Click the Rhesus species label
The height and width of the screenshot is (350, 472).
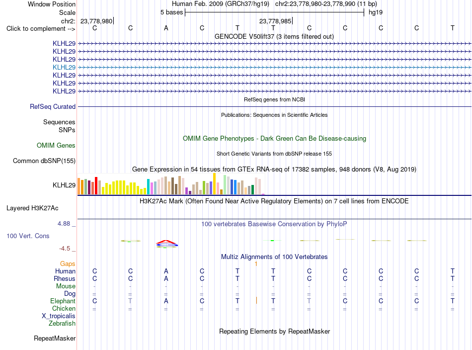click(65, 278)
